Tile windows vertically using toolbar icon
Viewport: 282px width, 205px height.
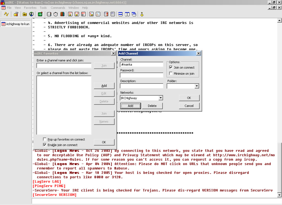(127, 14)
